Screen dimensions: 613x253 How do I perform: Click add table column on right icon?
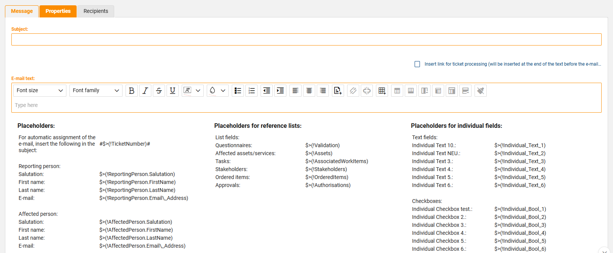[x=452, y=91]
